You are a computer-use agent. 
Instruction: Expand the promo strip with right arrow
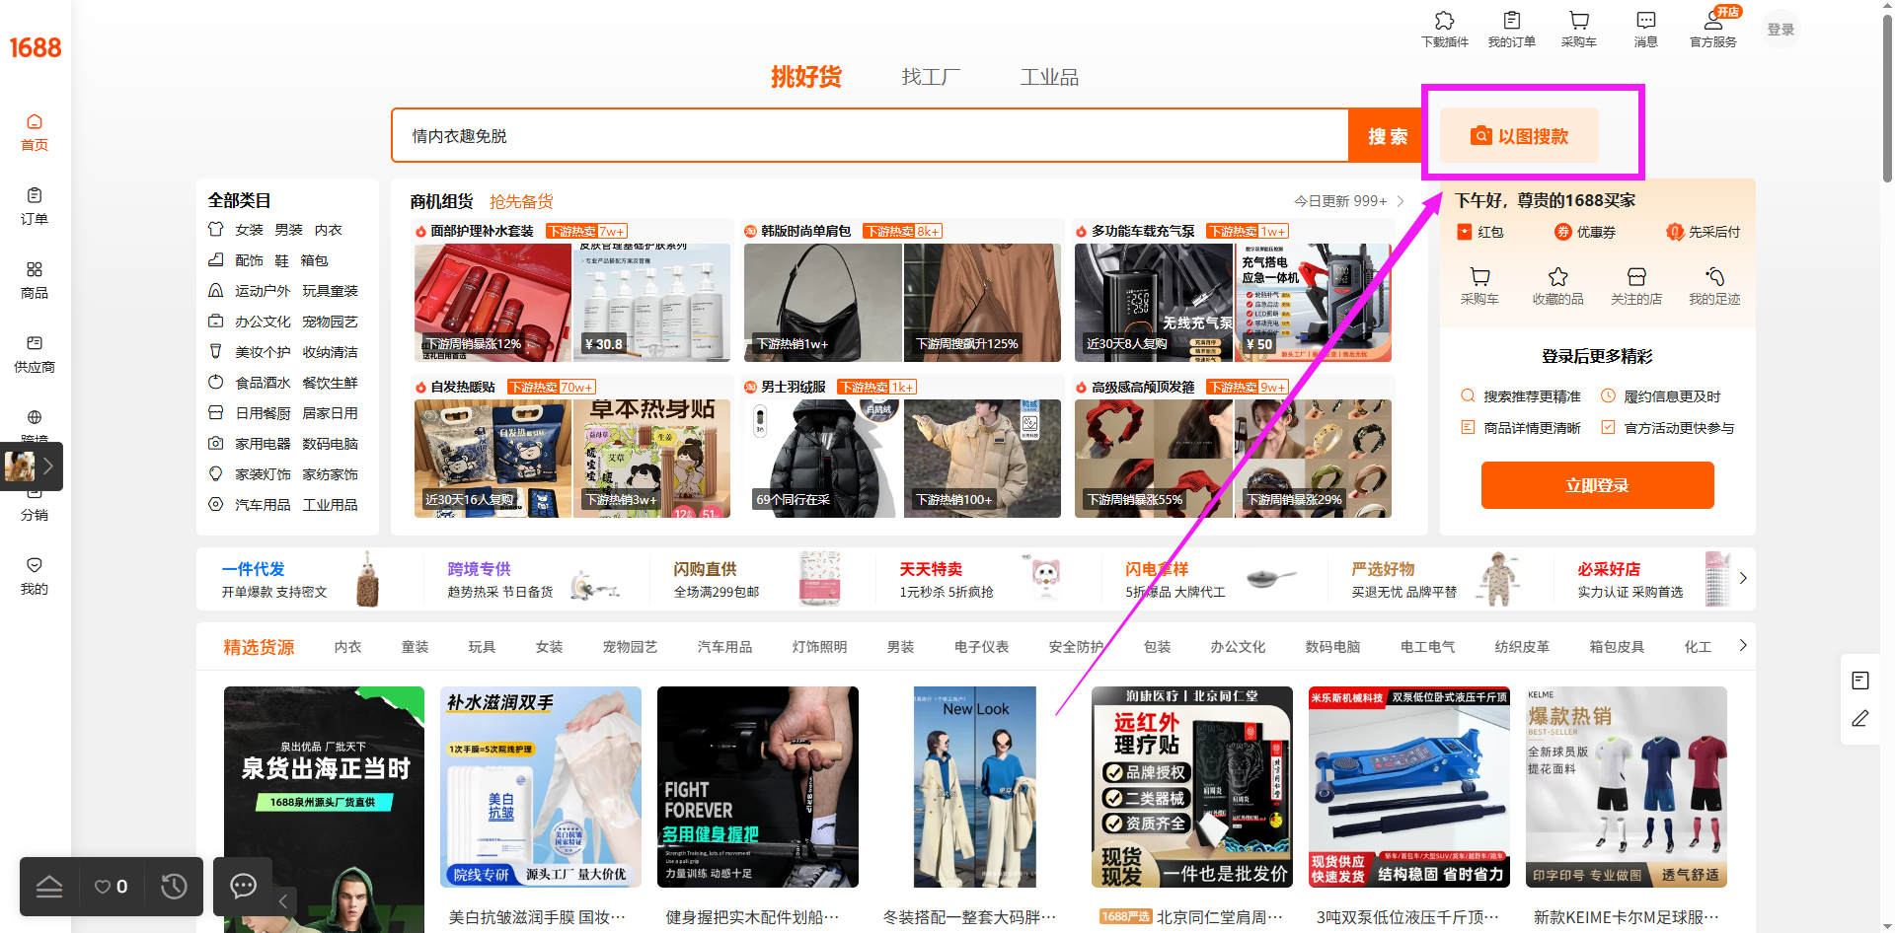[1742, 578]
